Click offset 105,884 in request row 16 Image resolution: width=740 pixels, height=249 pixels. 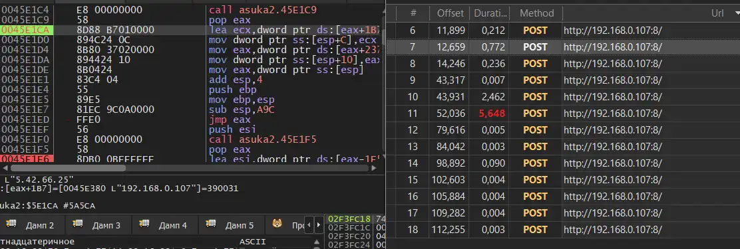449,197
